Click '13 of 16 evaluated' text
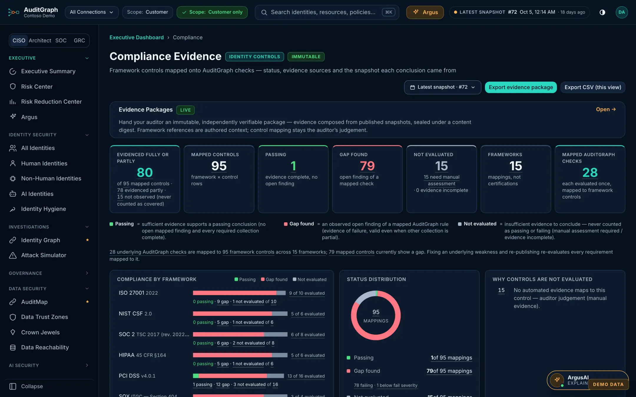This screenshot has height=397, width=636. tap(306, 376)
